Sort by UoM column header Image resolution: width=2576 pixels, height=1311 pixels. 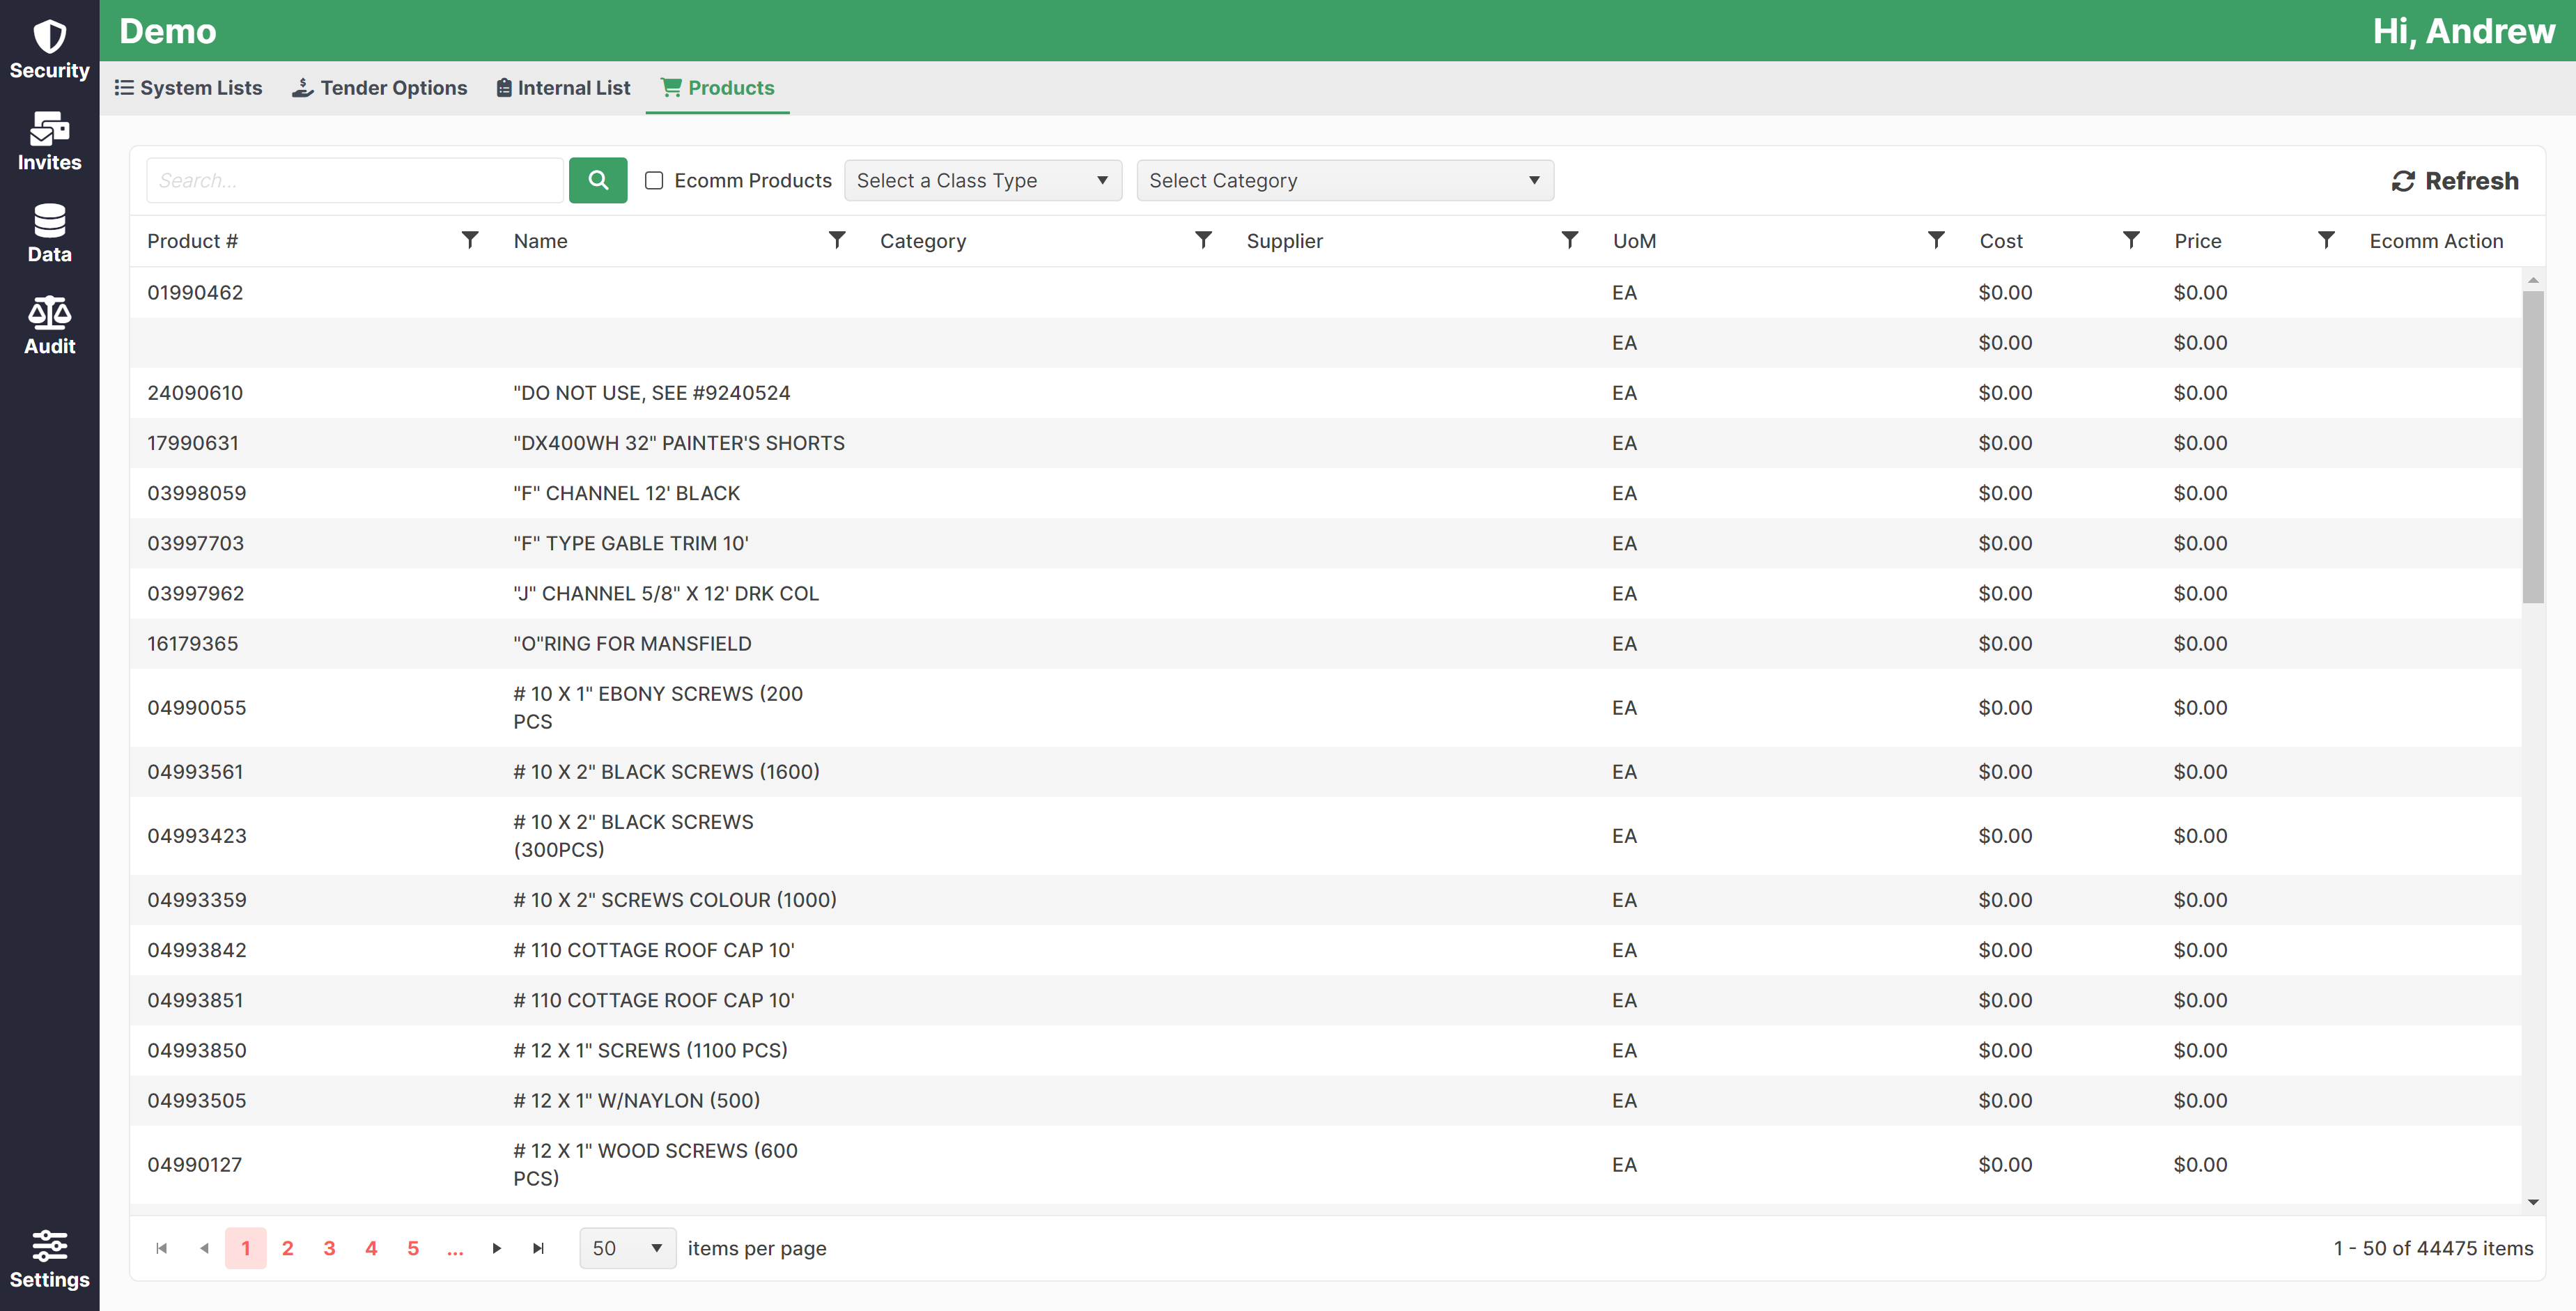[1634, 241]
